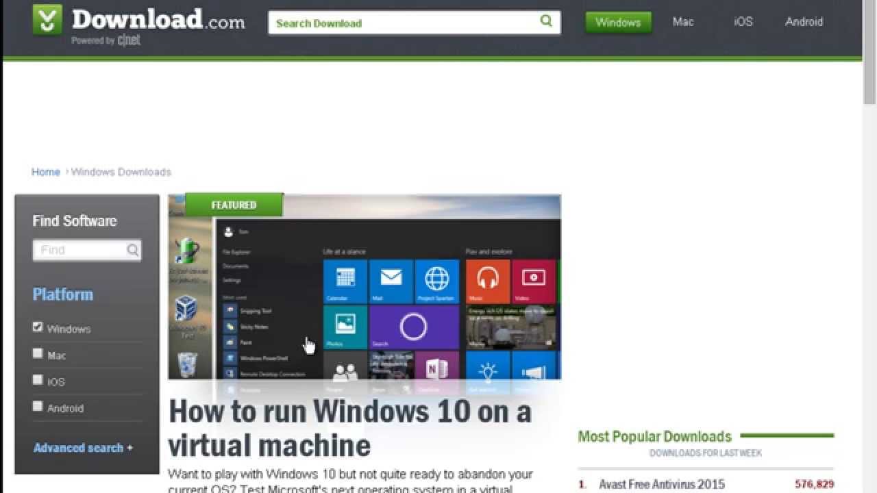This screenshot has height=493, width=877.
Task: Check the Android platform checkbox
Action: tap(38, 406)
